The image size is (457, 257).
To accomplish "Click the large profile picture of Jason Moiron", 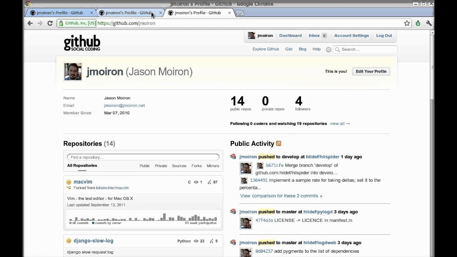I will coord(73,72).
